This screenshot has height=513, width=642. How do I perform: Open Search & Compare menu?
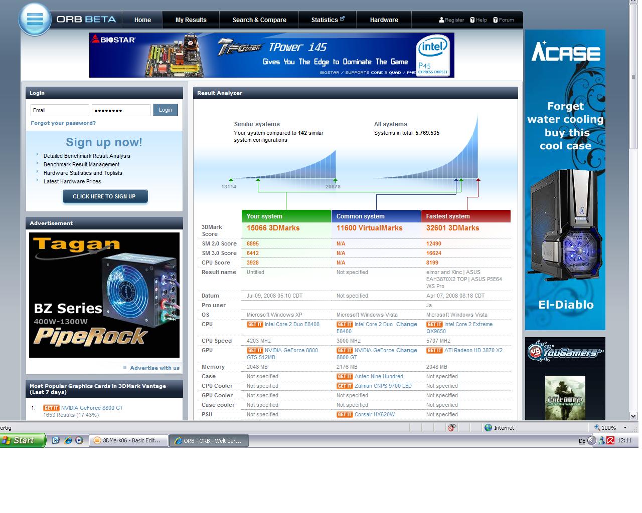(259, 20)
